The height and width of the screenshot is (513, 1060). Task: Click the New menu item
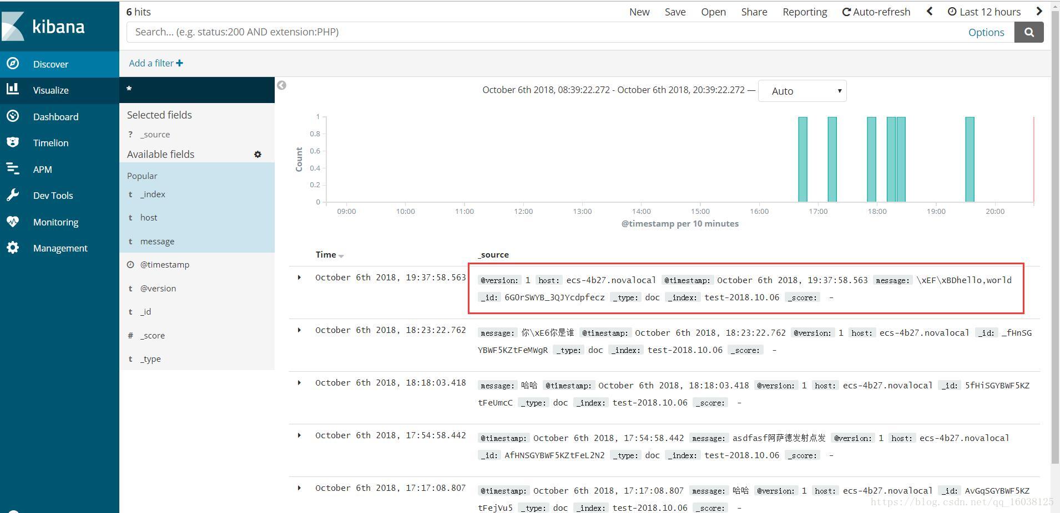pyautogui.click(x=639, y=12)
